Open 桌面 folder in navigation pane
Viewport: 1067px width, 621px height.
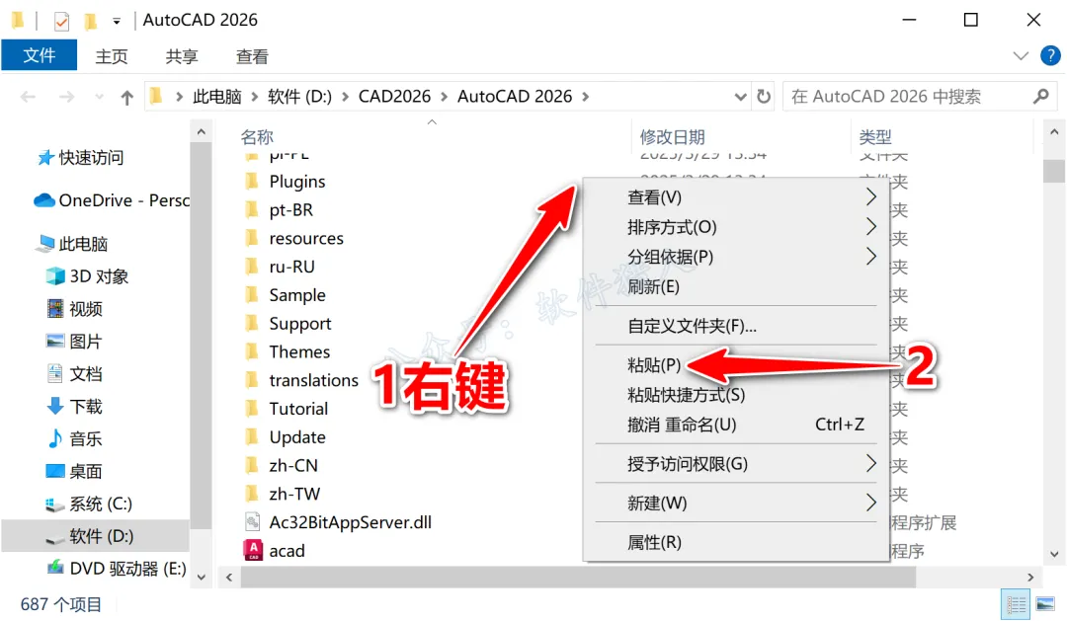(74, 471)
